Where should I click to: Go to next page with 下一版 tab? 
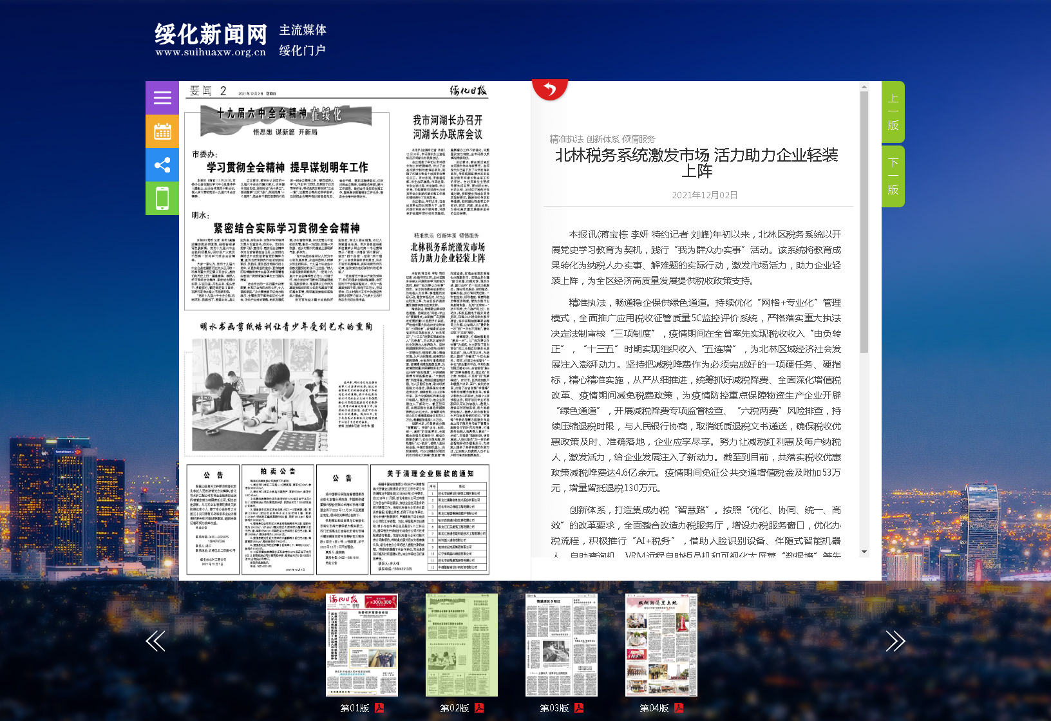pyautogui.click(x=893, y=176)
